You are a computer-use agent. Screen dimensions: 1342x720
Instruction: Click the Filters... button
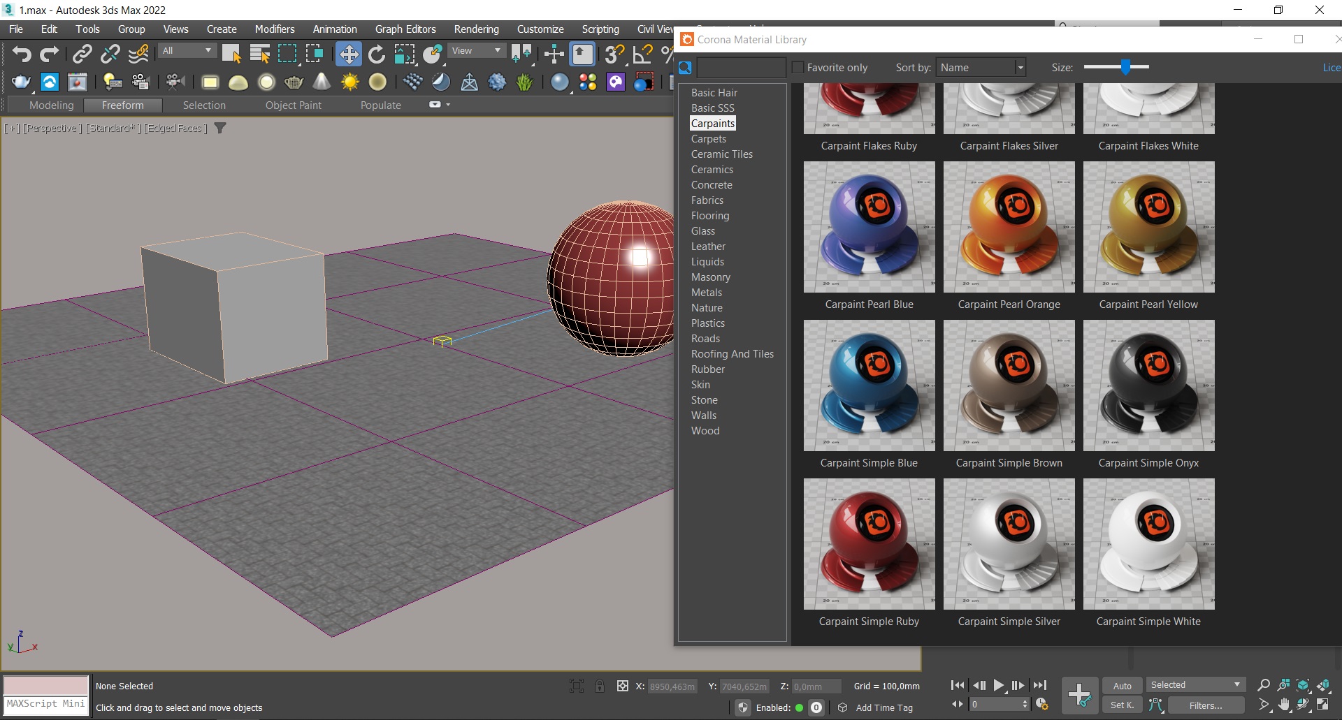[x=1205, y=705]
